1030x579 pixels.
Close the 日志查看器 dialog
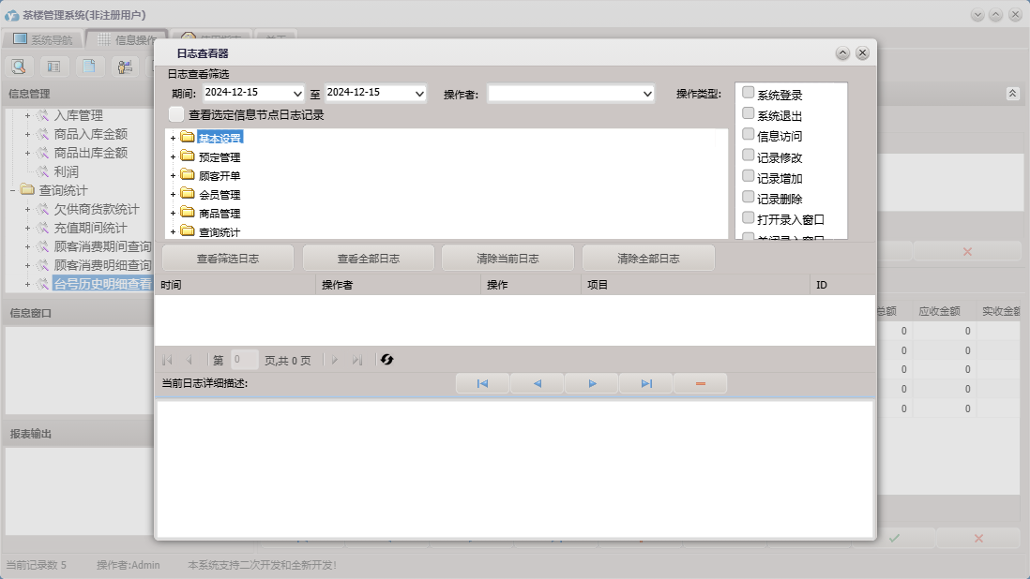862,53
